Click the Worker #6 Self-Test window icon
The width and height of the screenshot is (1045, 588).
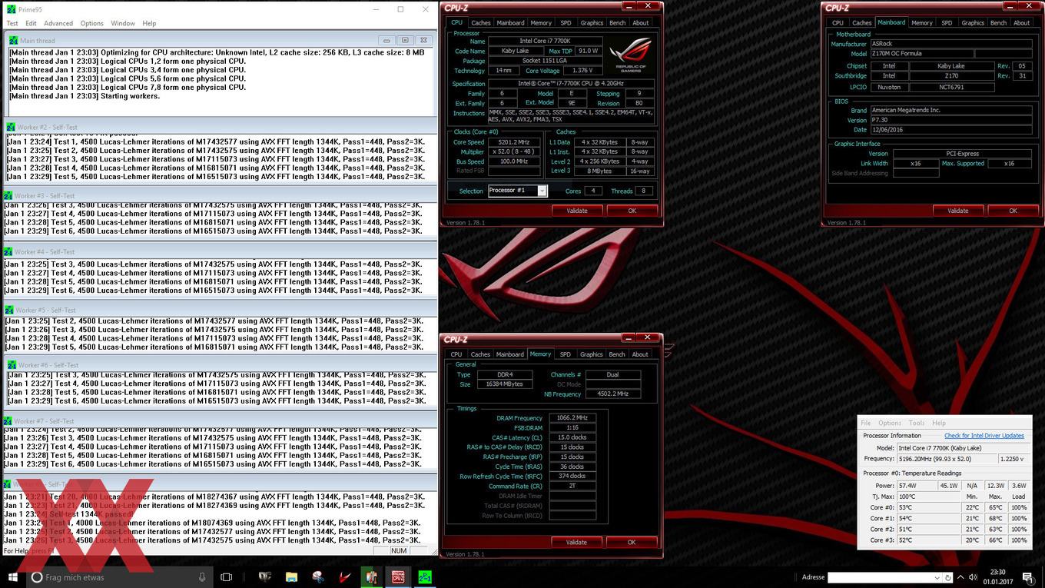click(x=12, y=365)
